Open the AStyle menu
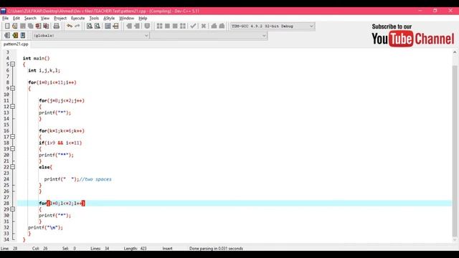This screenshot has height=258, width=459. click(109, 18)
